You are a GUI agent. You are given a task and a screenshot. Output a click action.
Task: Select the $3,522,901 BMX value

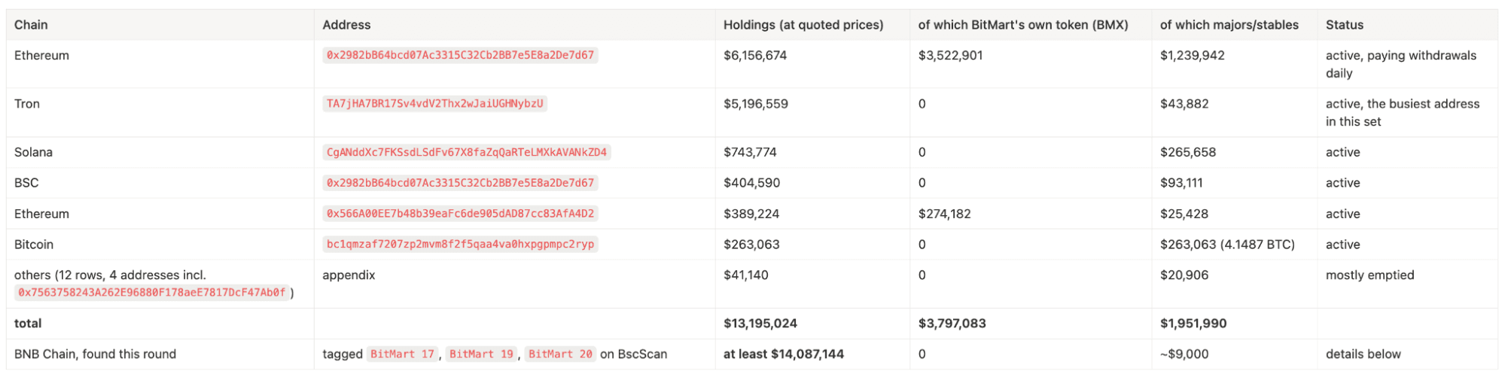click(x=950, y=56)
